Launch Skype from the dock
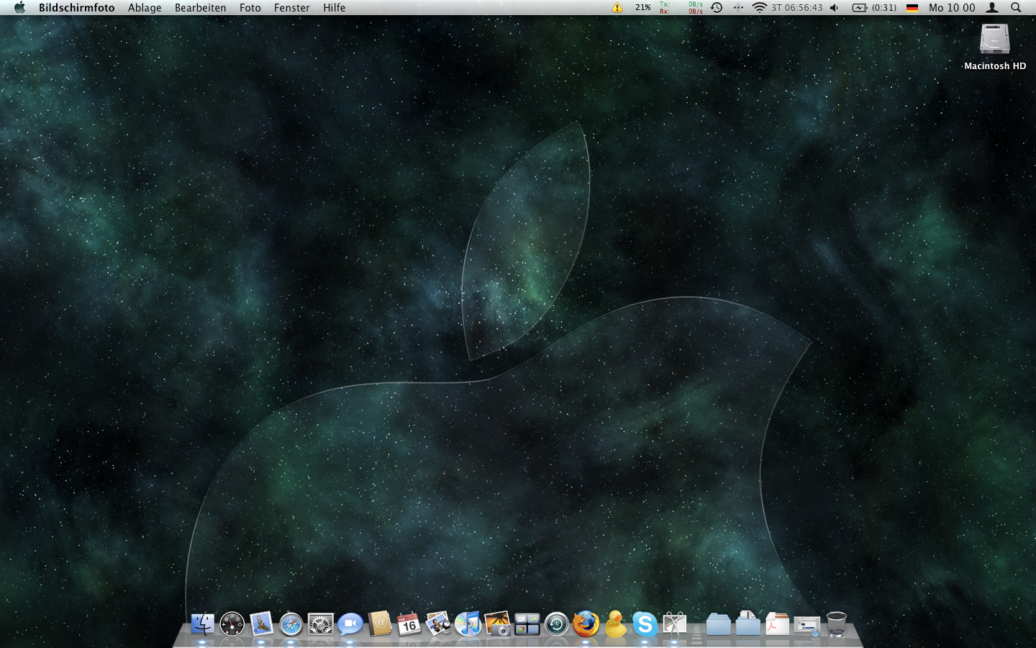The width and height of the screenshot is (1036, 648). (x=645, y=624)
